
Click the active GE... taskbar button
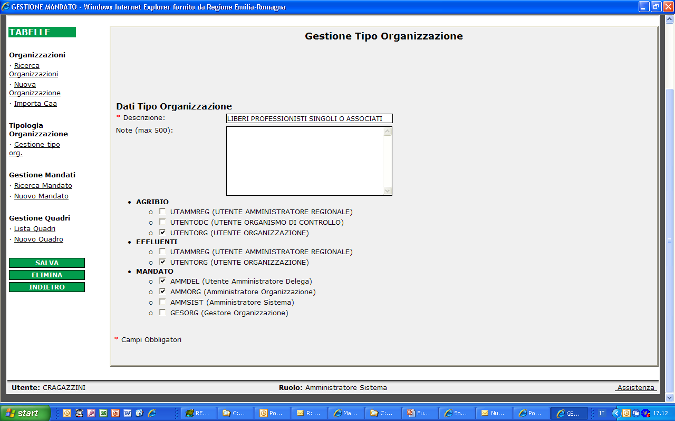tap(569, 413)
